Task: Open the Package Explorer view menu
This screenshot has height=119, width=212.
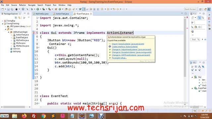Action: coord(29,18)
